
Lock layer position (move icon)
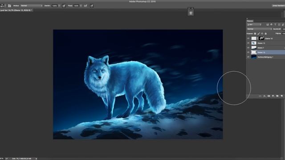click(x=262, y=34)
